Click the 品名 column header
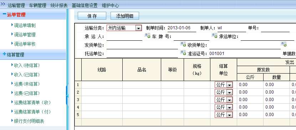296x130 pixels. click(x=142, y=70)
